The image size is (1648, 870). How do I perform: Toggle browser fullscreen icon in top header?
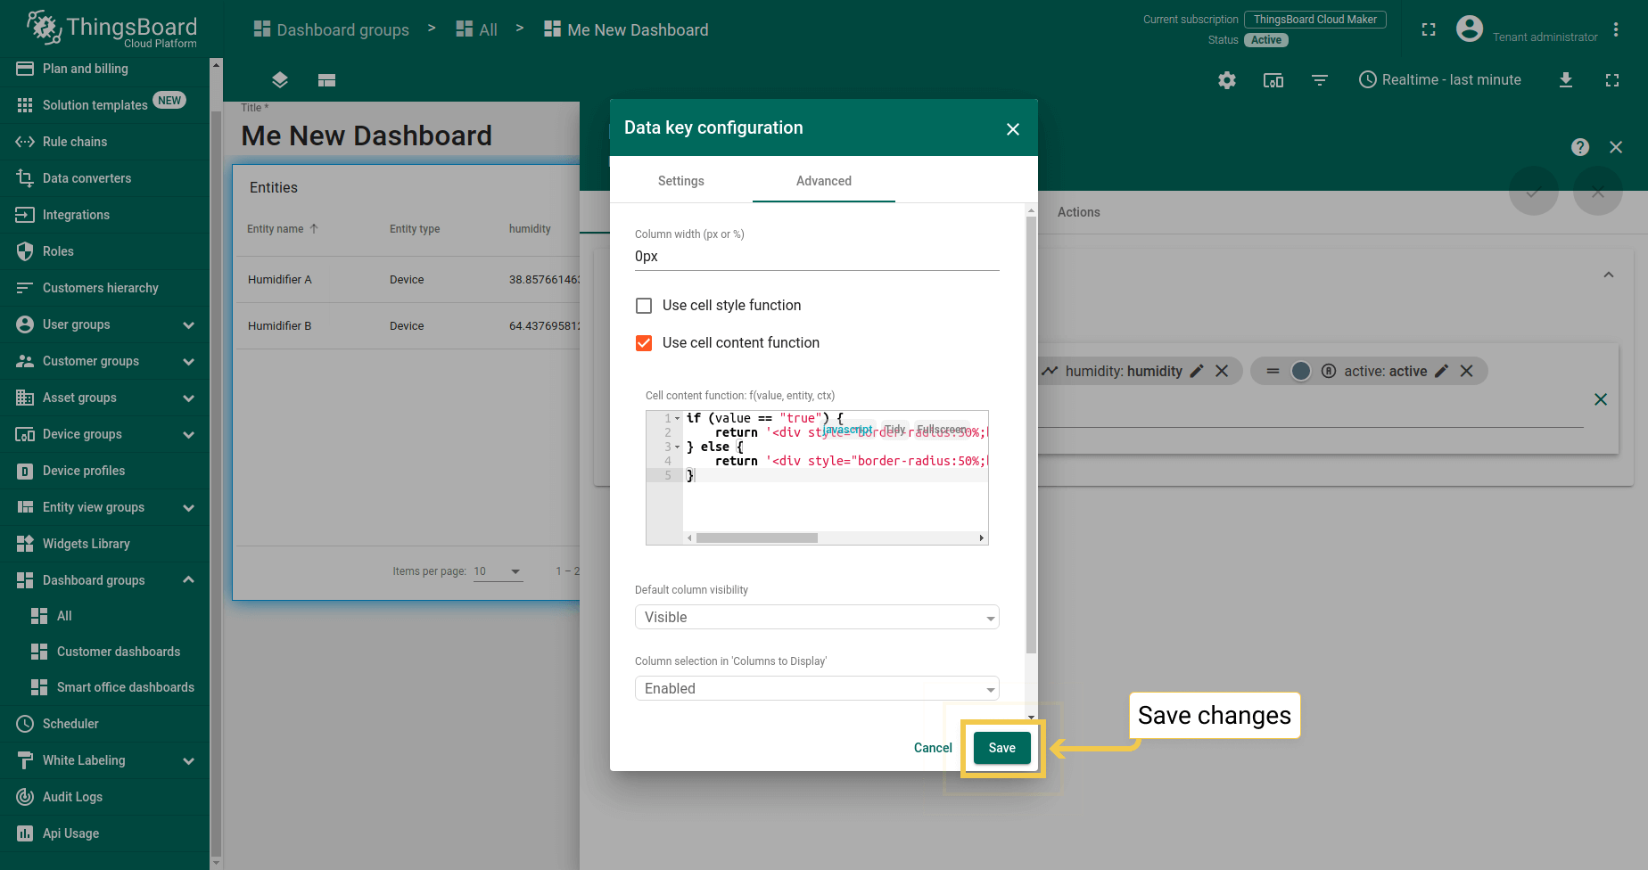tap(1429, 29)
